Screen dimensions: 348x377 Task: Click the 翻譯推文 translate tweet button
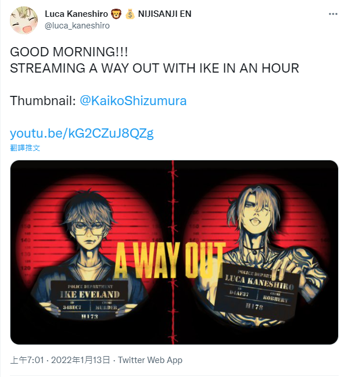(25, 148)
